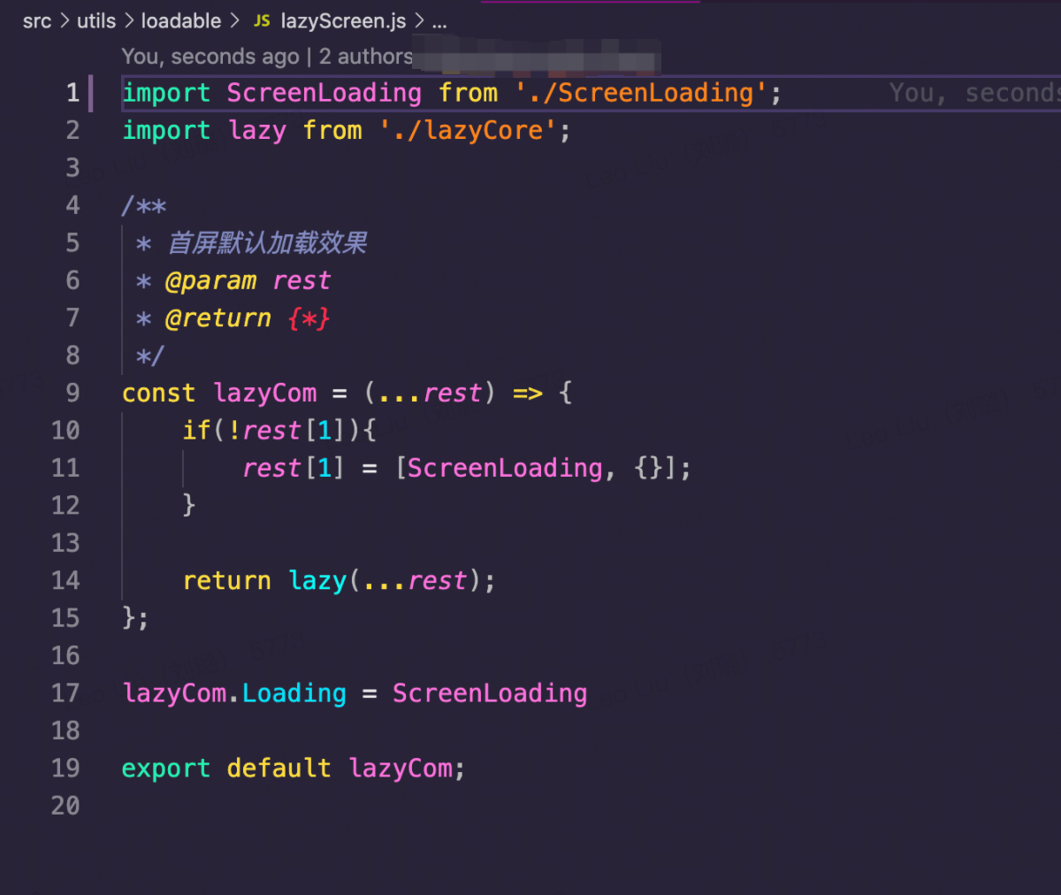Click the '@param' JSDoc tag
This screenshot has width=1061, height=895.
(x=210, y=281)
